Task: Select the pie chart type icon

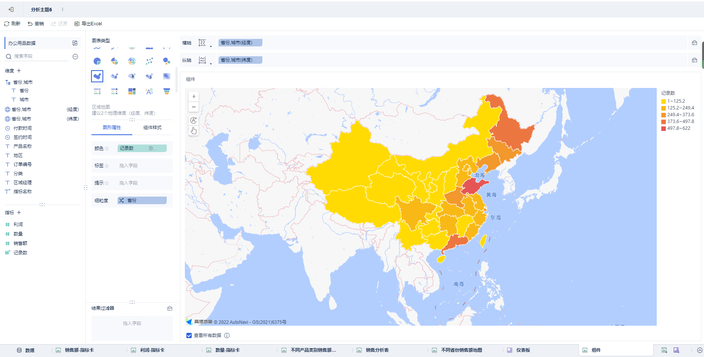Action: point(97,61)
